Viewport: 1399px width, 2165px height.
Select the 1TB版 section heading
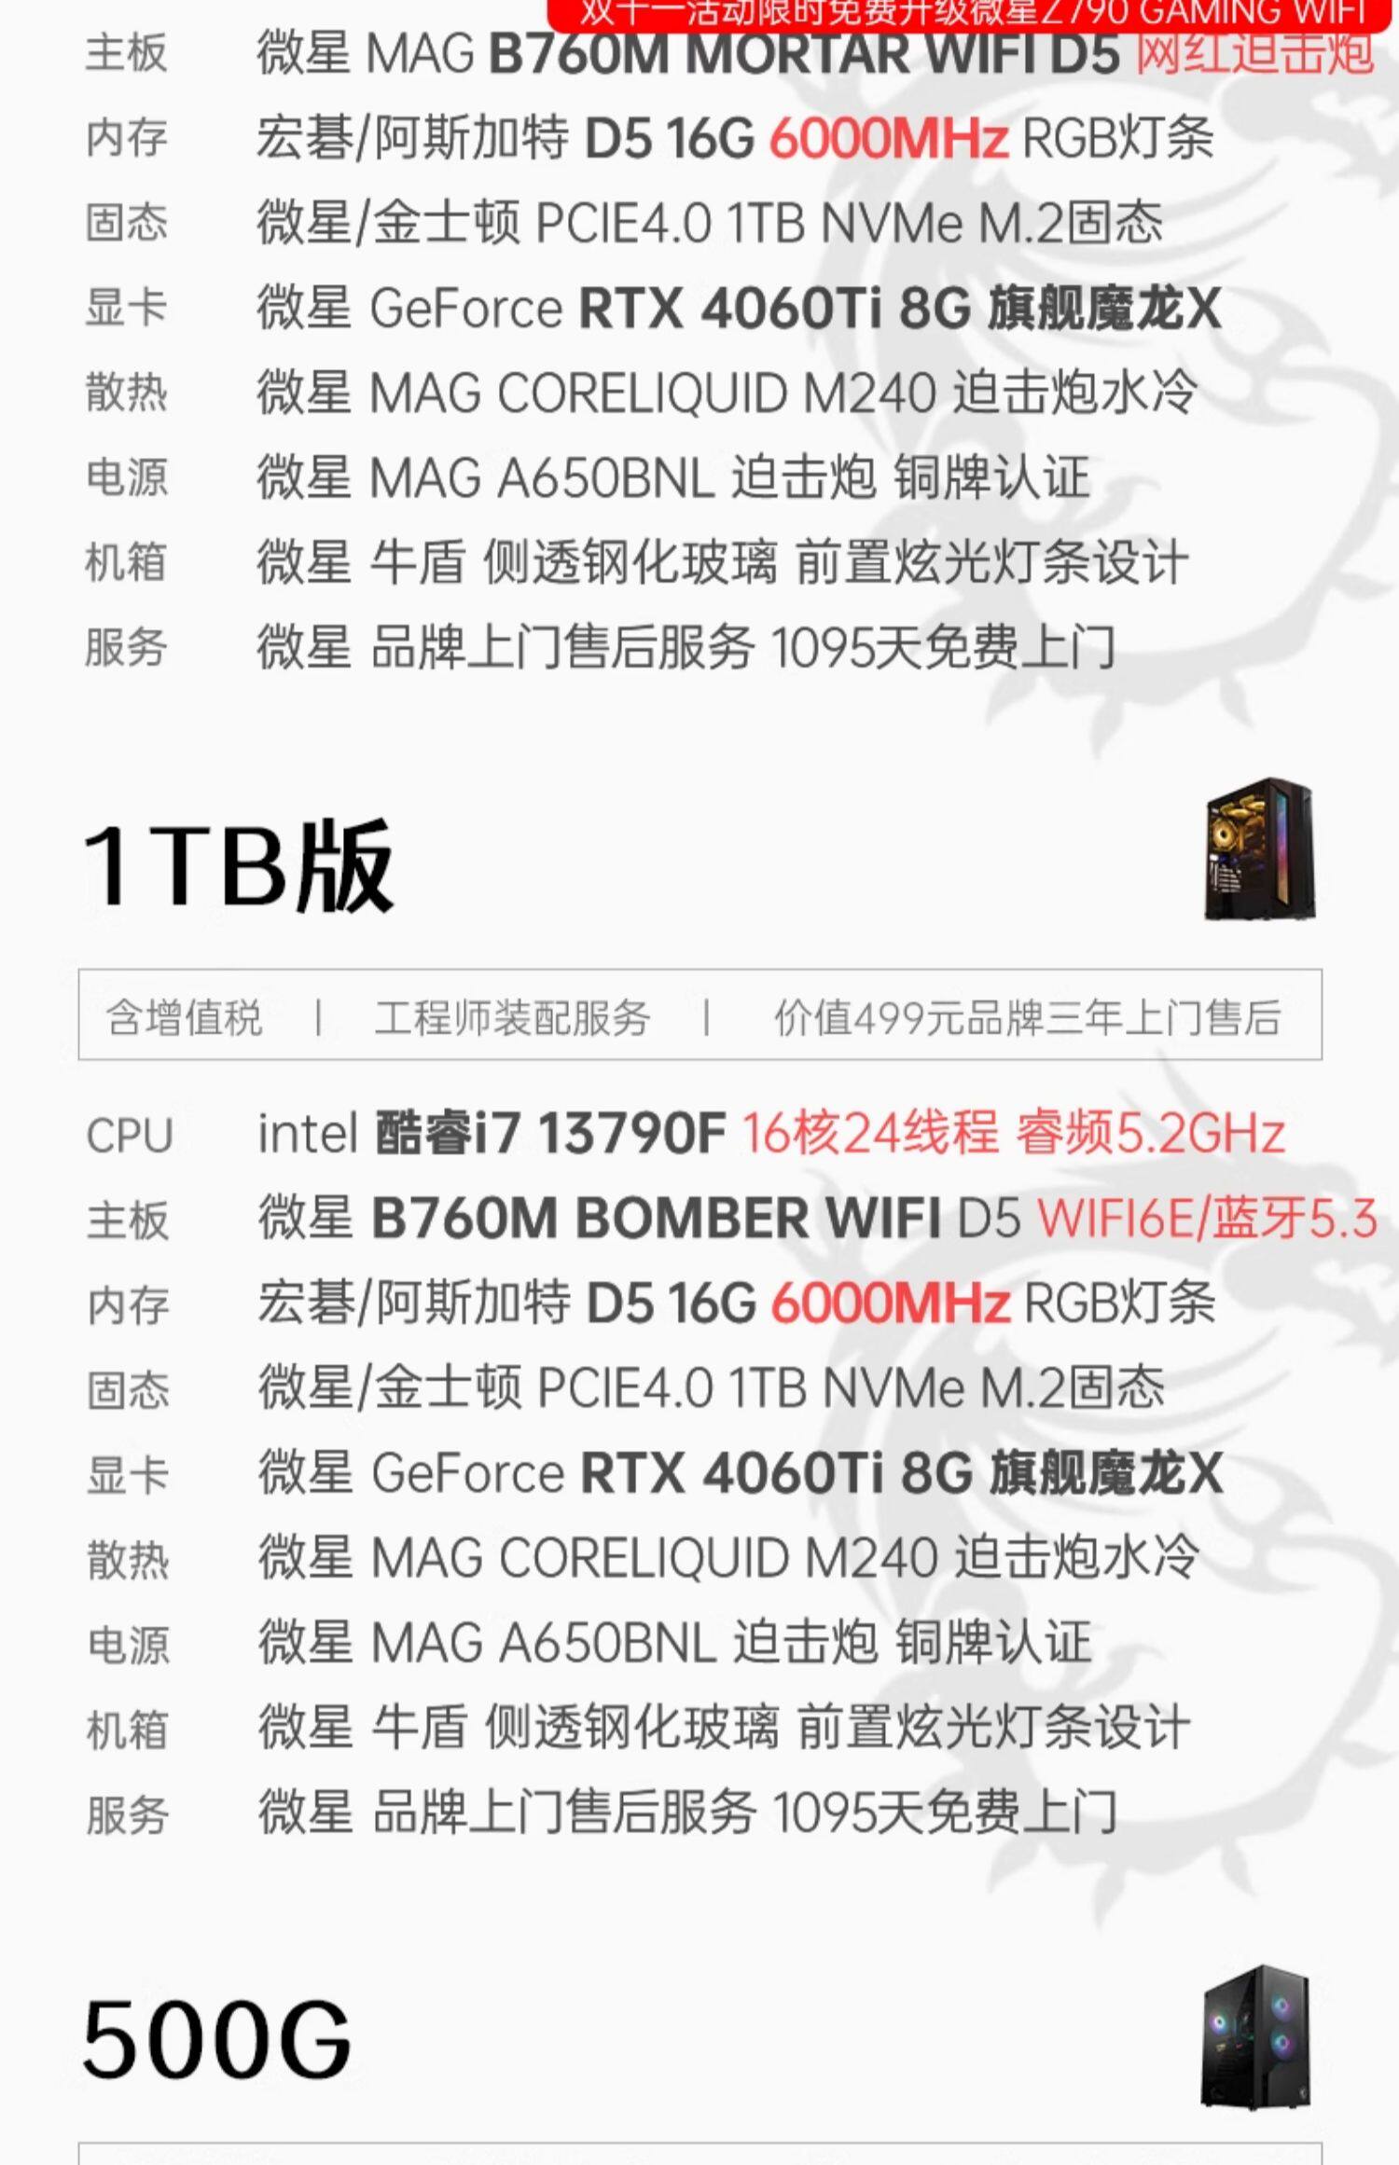(x=238, y=864)
